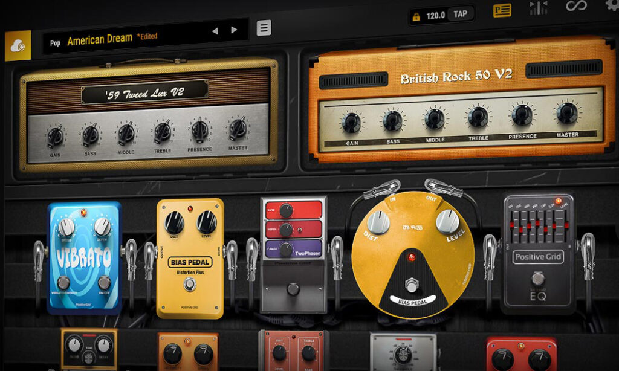Toggle the round fuzz pedal footswitch
The image size is (619, 371).
pos(412,285)
